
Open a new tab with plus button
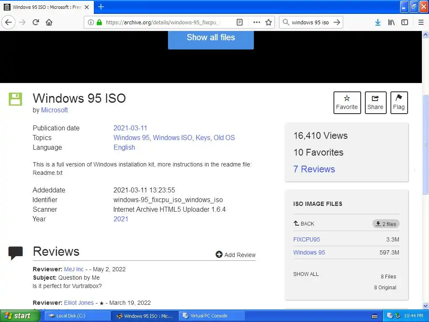[101, 7]
